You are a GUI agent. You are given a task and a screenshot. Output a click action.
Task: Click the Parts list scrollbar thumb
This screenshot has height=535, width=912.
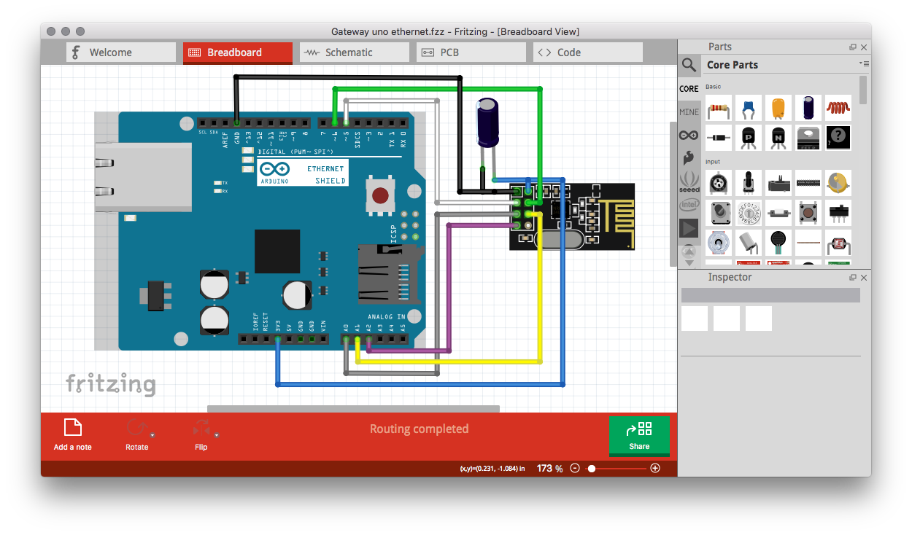(x=864, y=89)
